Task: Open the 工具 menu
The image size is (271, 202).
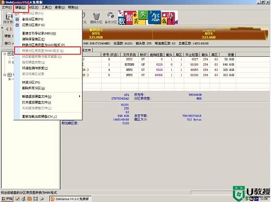Action: pyautogui.click(x=47, y=8)
